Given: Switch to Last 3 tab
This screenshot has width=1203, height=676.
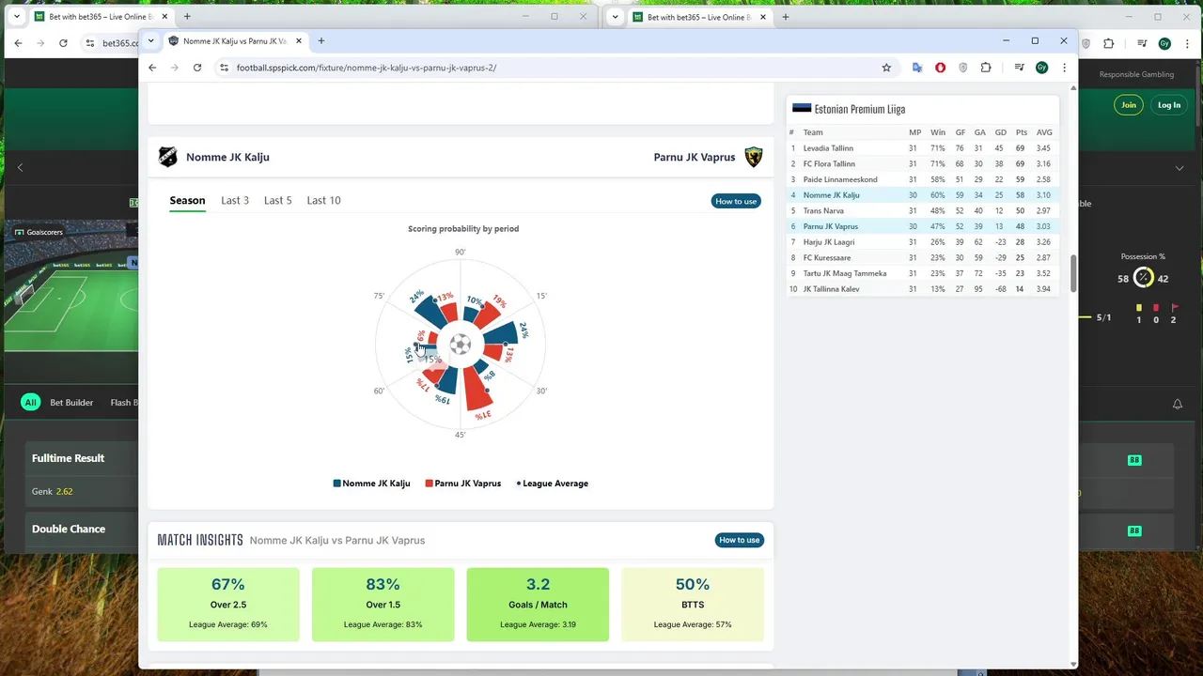Looking at the screenshot, I should coord(235,200).
